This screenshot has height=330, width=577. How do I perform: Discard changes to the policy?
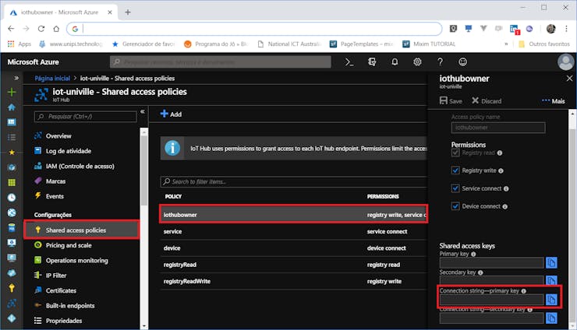[487, 100]
